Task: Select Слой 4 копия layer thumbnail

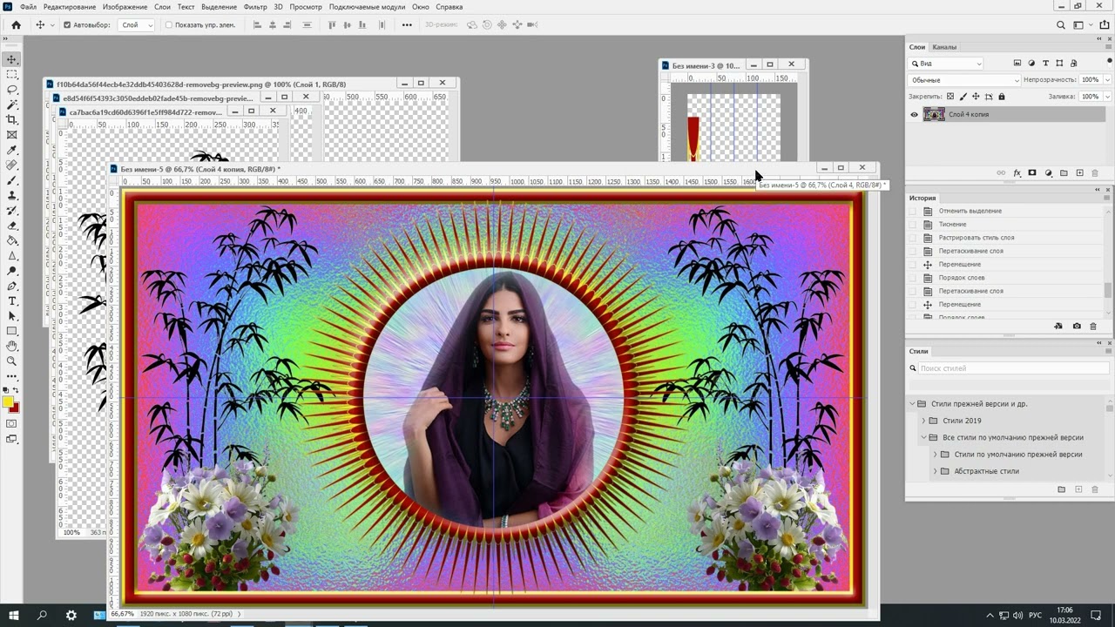Action: (x=934, y=114)
